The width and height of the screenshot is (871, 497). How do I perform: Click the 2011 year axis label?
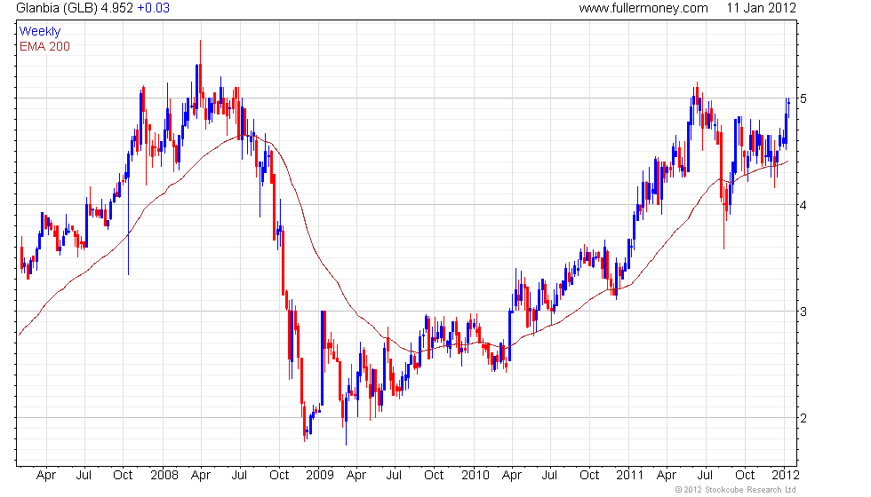(629, 476)
